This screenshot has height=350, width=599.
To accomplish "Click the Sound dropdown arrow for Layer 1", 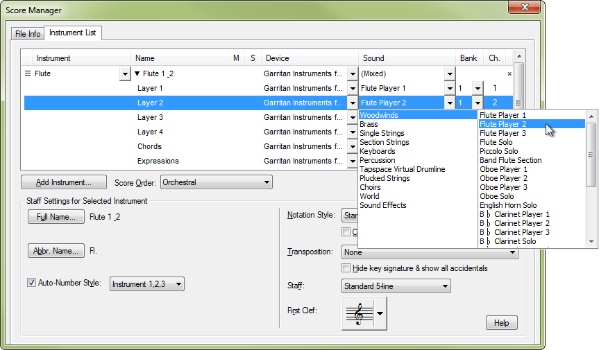I will (x=449, y=89).
